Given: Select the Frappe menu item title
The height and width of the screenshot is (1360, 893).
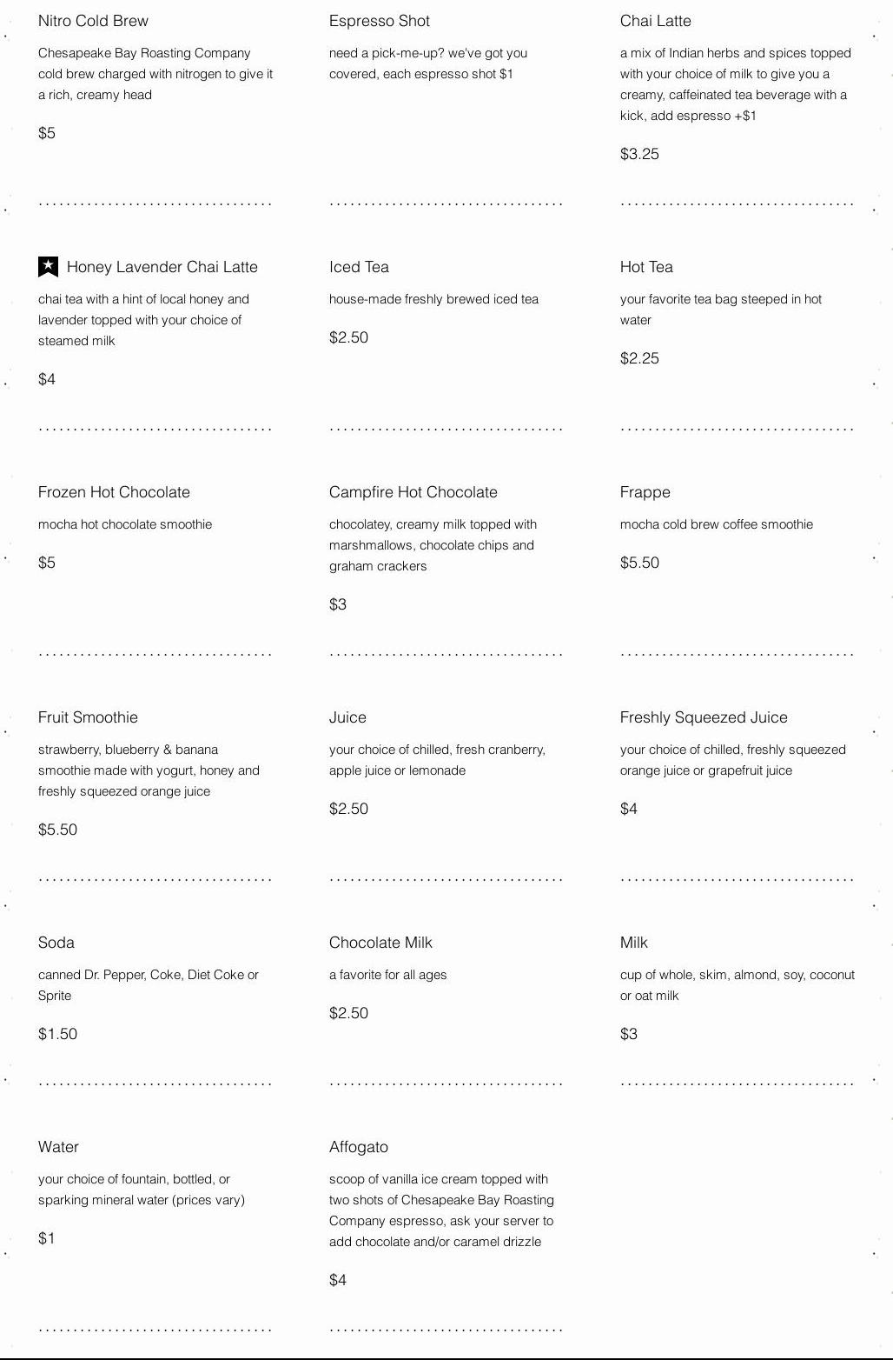Looking at the screenshot, I should click(x=645, y=492).
